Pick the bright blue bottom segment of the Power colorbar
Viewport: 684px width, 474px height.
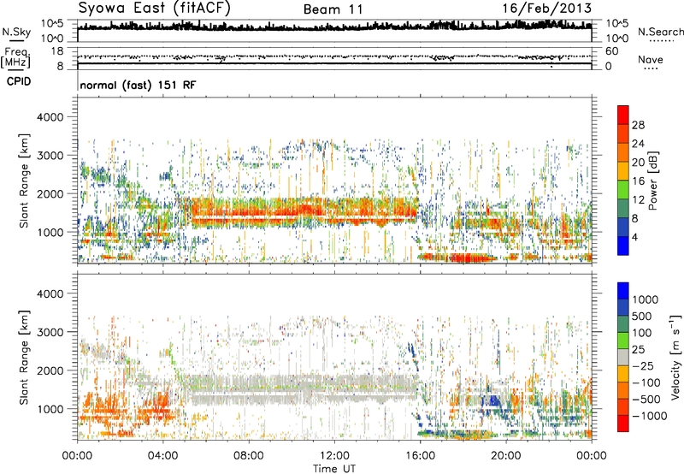623,246
